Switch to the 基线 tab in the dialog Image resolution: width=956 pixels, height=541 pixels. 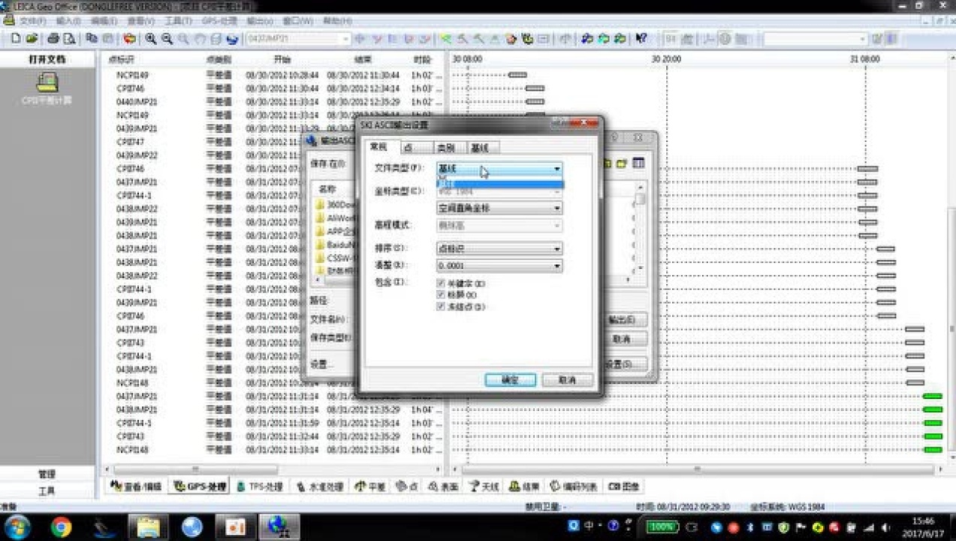pyautogui.click(x=481, y=147)
